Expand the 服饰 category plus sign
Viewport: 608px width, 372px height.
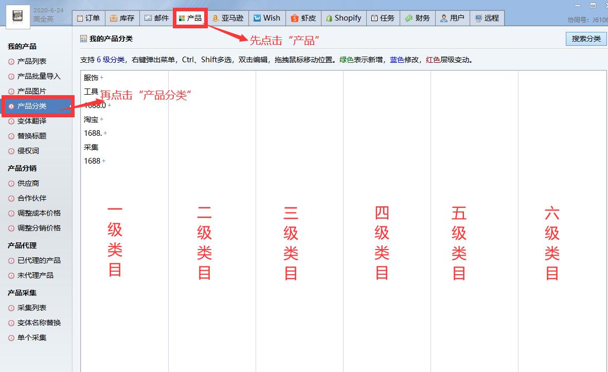point(102,78)
